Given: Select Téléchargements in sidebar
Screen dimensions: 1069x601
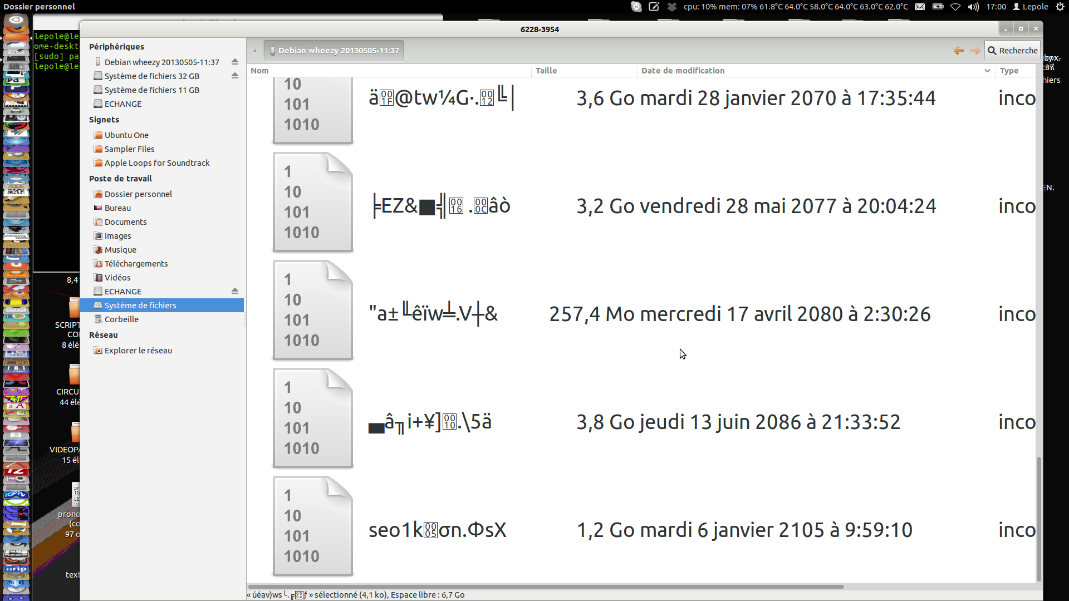Looking at the screenshot, I should (136, 264).
